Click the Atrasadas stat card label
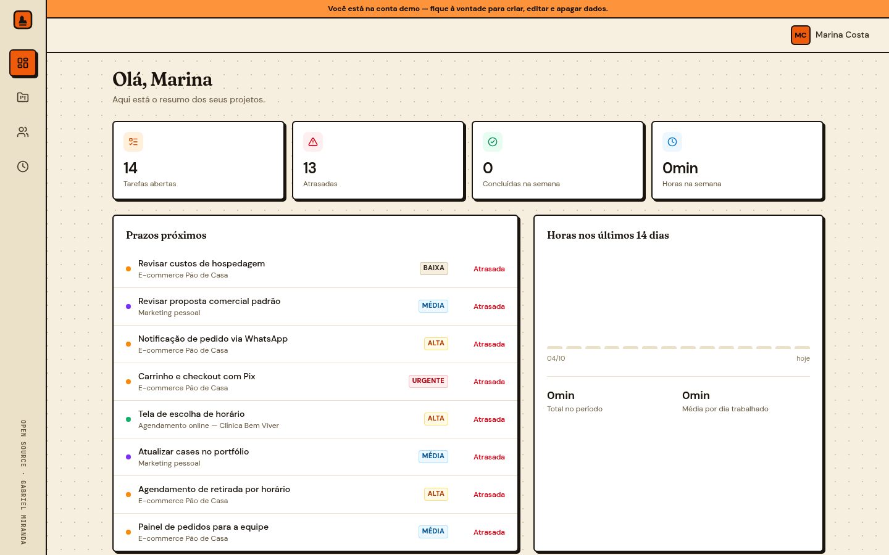The height and width of the screenshot is (555, 889). 320,184
